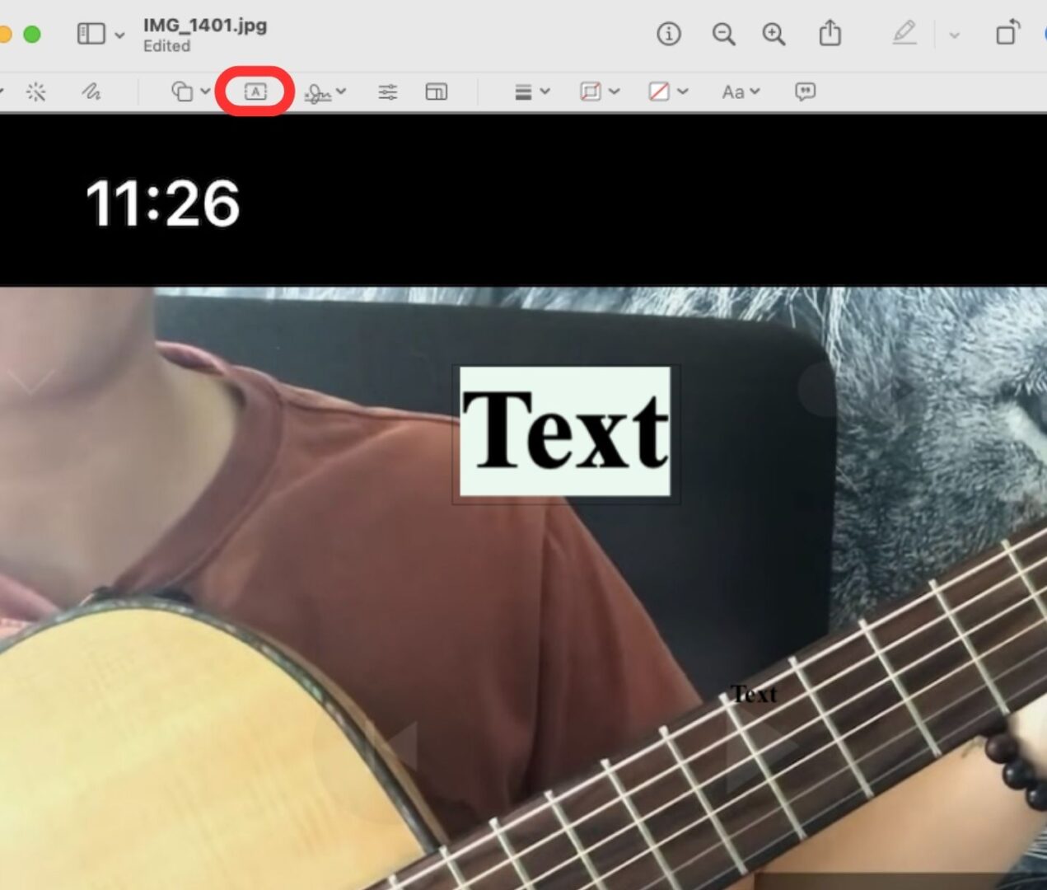This screenshot has height=890, width=1047.
Task: Expand the sidebar view options chevron
Action: (119, 35)
